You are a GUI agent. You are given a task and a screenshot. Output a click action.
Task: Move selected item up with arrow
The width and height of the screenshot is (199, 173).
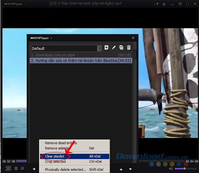[x=121, y=169]
